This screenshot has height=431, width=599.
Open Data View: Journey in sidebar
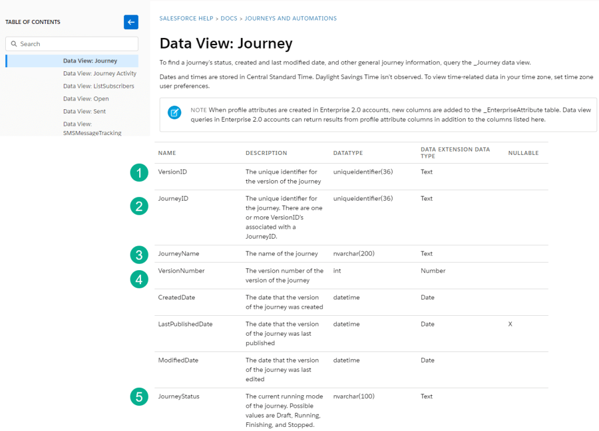coord(90,61)
